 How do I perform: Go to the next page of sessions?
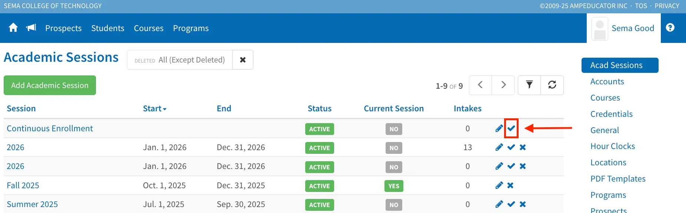pos(503,85)
